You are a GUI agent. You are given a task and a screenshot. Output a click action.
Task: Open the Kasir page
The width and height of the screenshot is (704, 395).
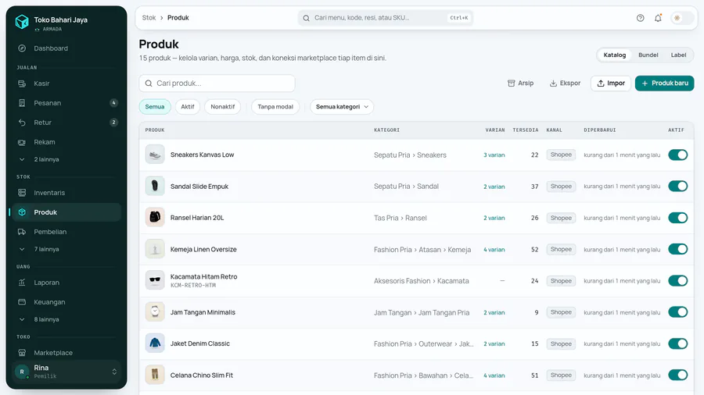66,84
